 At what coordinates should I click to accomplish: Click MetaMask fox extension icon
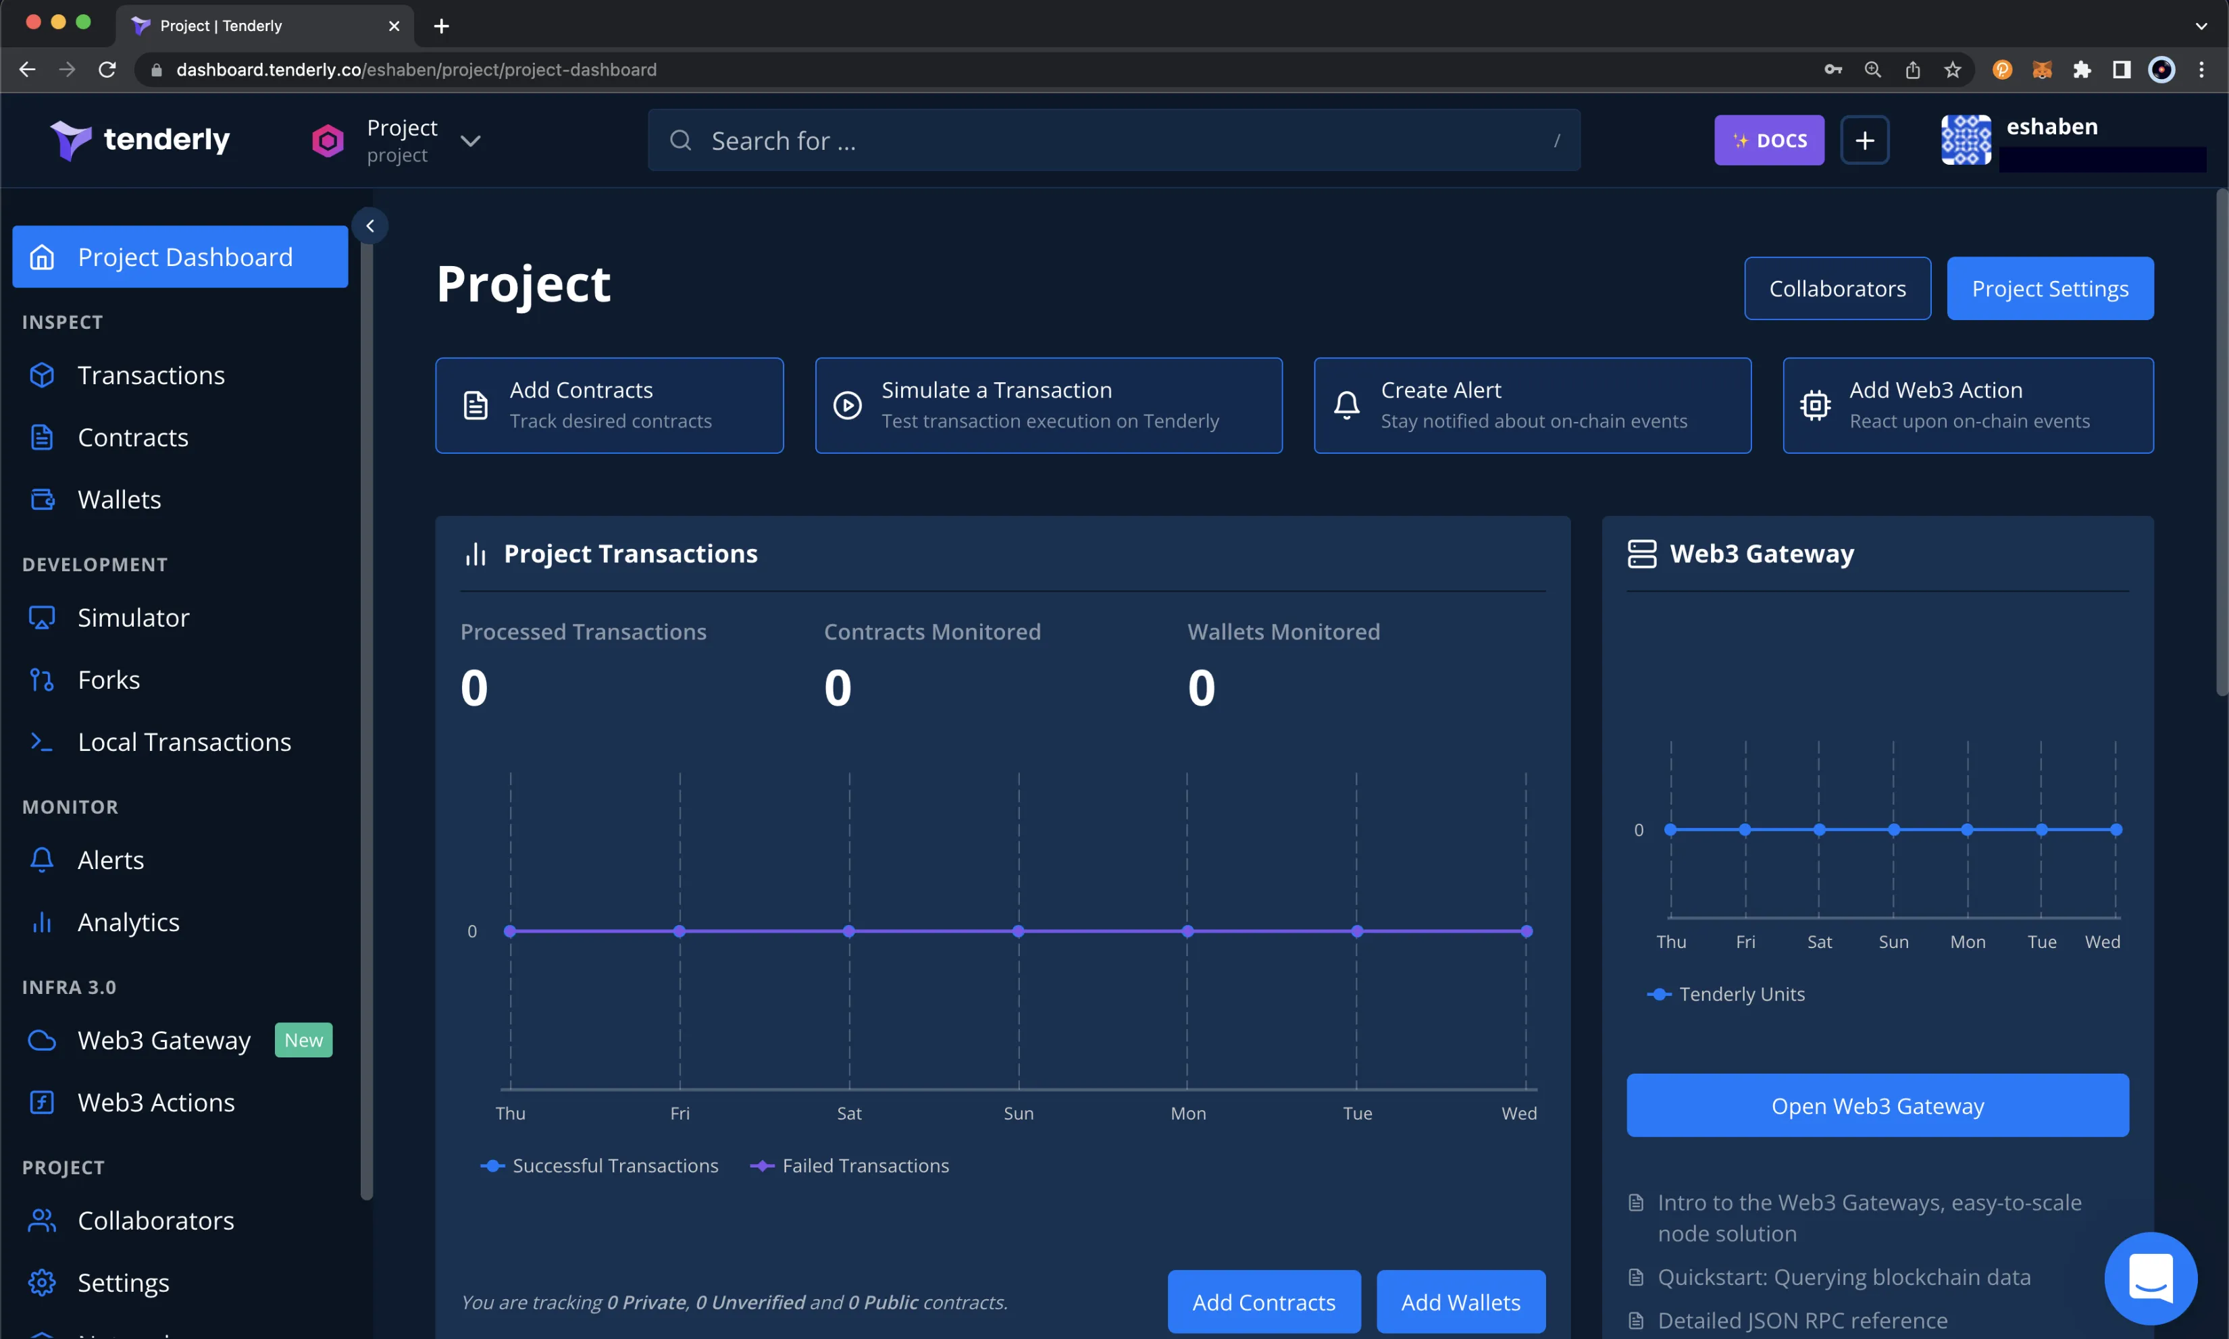pyautogui.click(x=2041, y=70)
